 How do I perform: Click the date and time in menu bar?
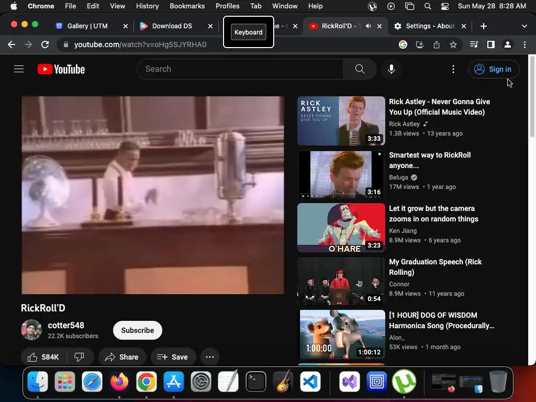tap(492, 6)
